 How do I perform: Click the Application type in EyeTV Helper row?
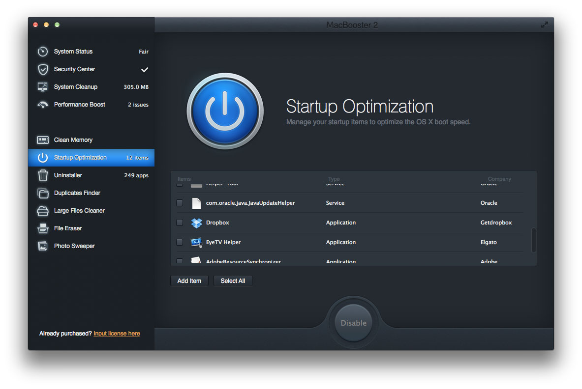click(x=341, y=242)
